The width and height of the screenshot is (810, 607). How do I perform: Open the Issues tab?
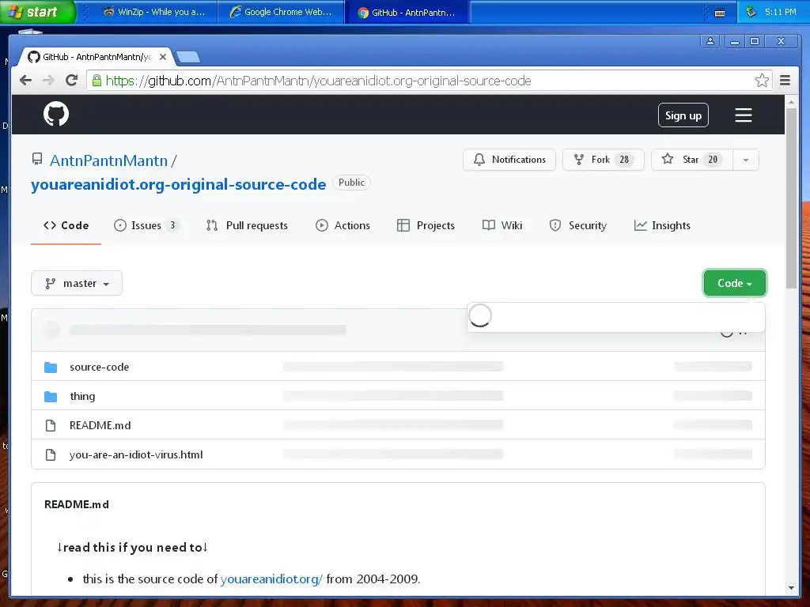click(x=146, y=225)
